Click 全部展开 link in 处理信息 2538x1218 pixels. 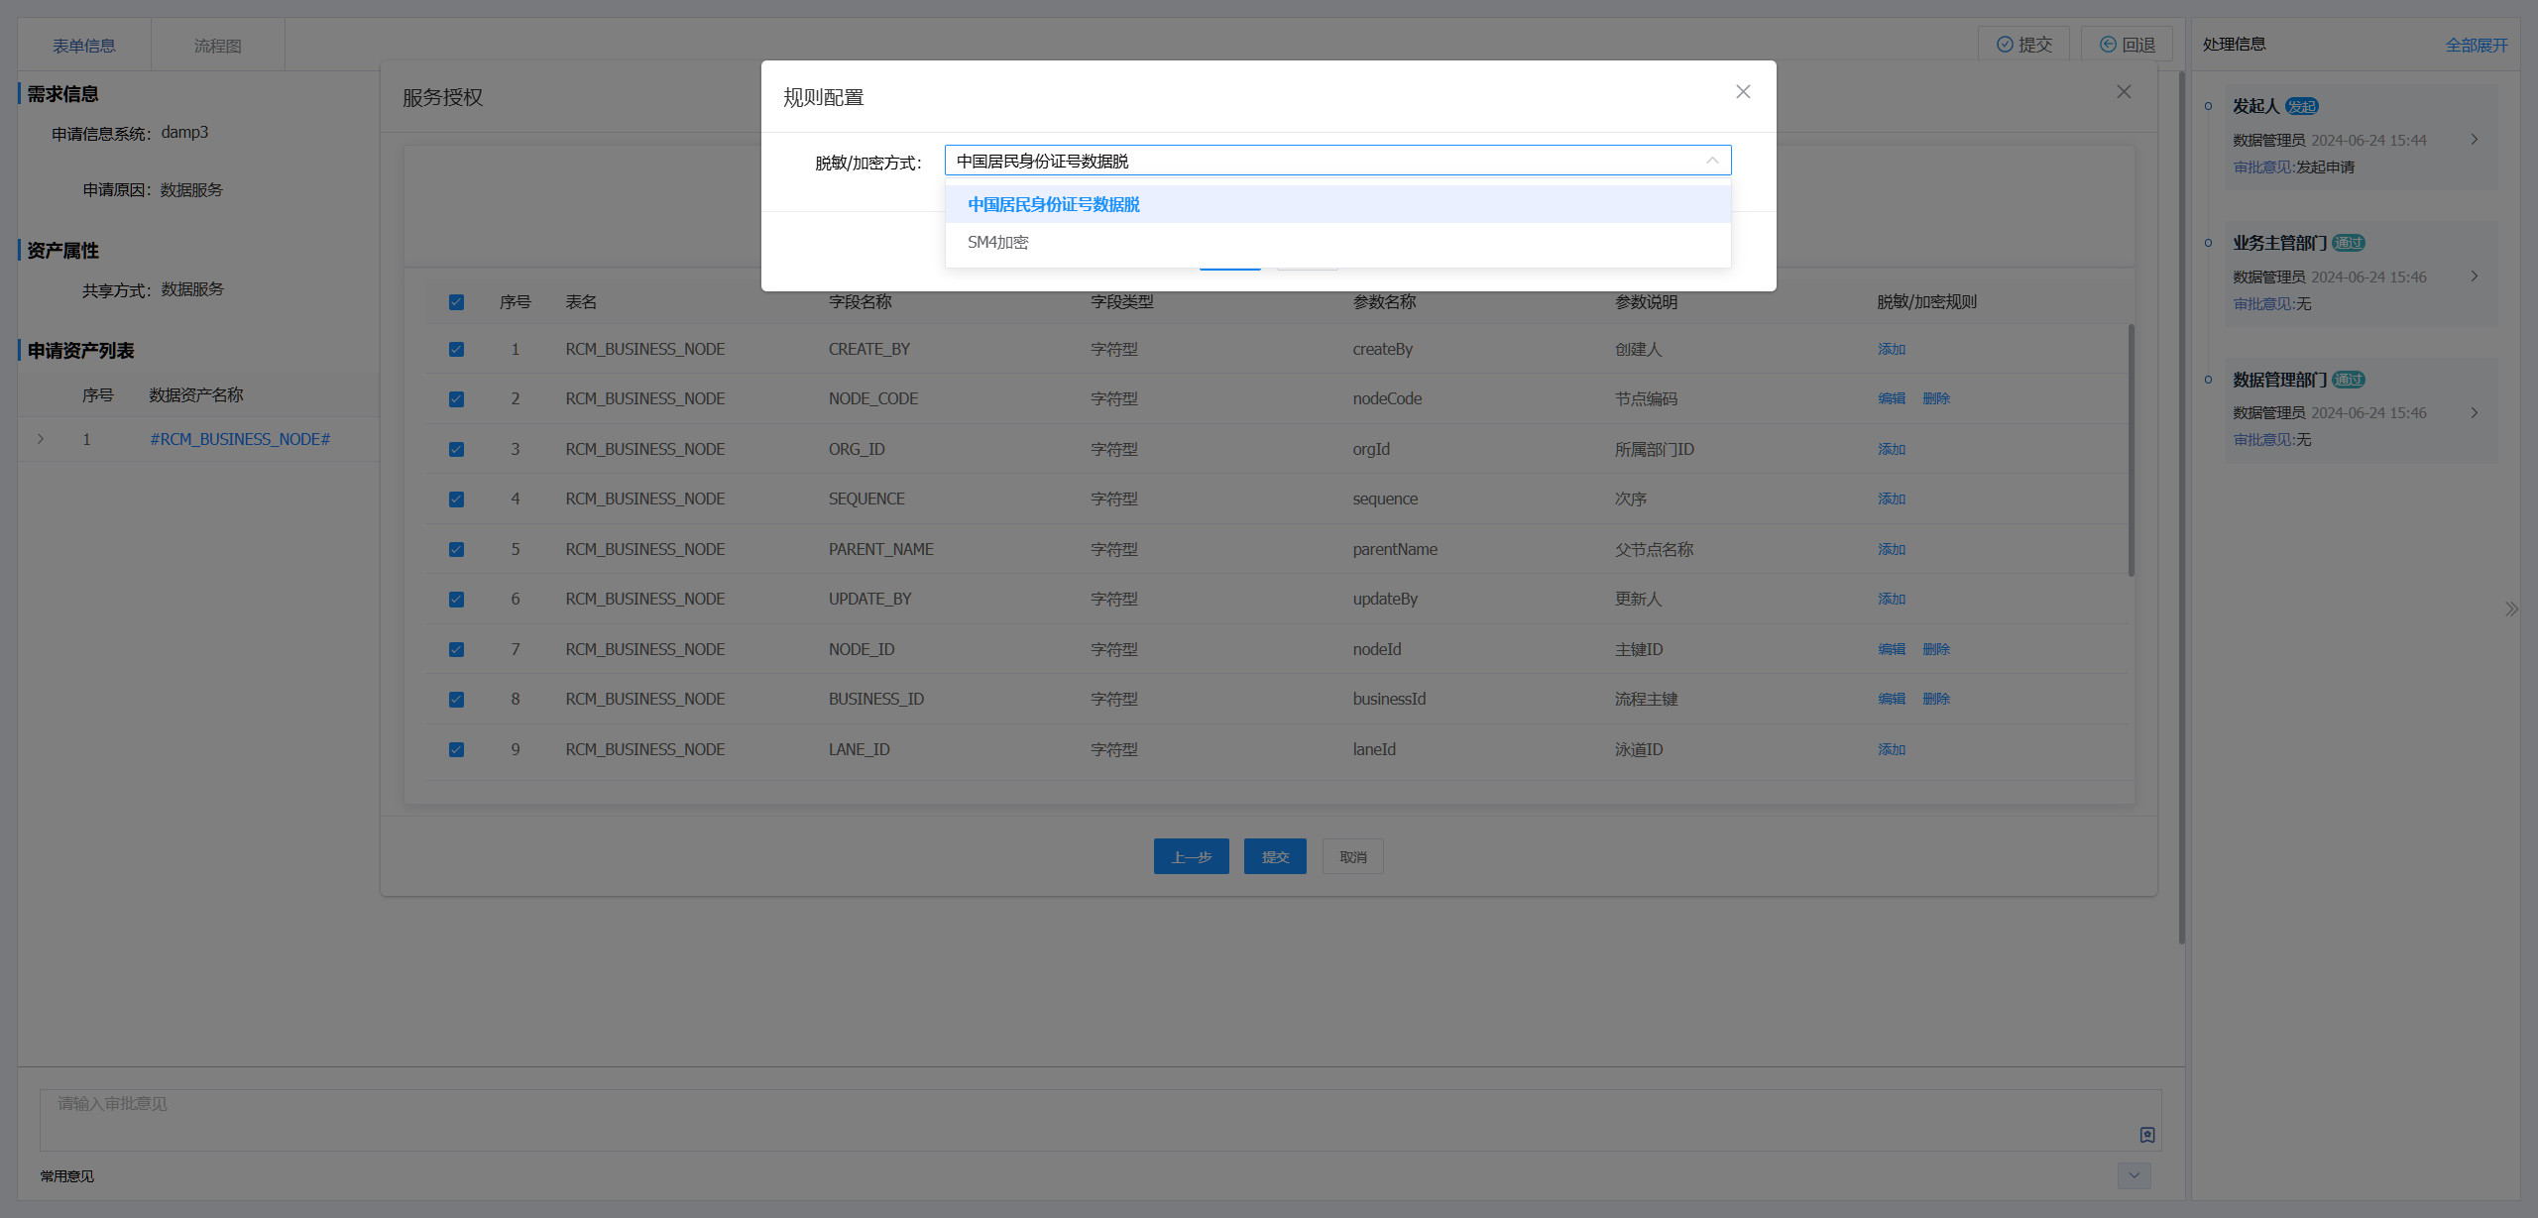point(2476,45)
